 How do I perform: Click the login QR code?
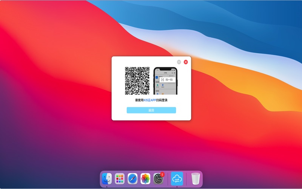137,81
